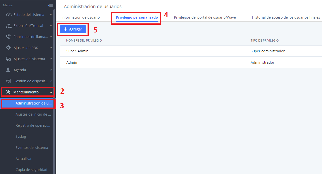
Task: Click the Agregar button
Action: tap(73, 29)
